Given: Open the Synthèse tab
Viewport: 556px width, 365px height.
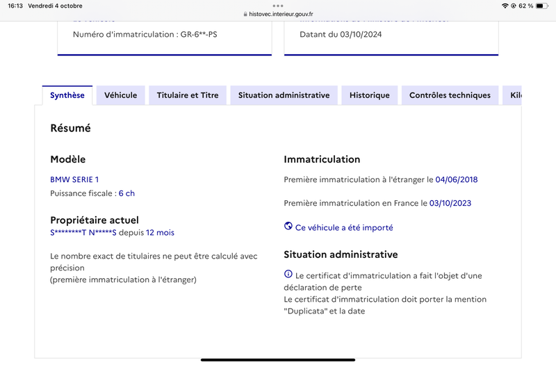Looking at the screenshot, I should coord(67,95).
